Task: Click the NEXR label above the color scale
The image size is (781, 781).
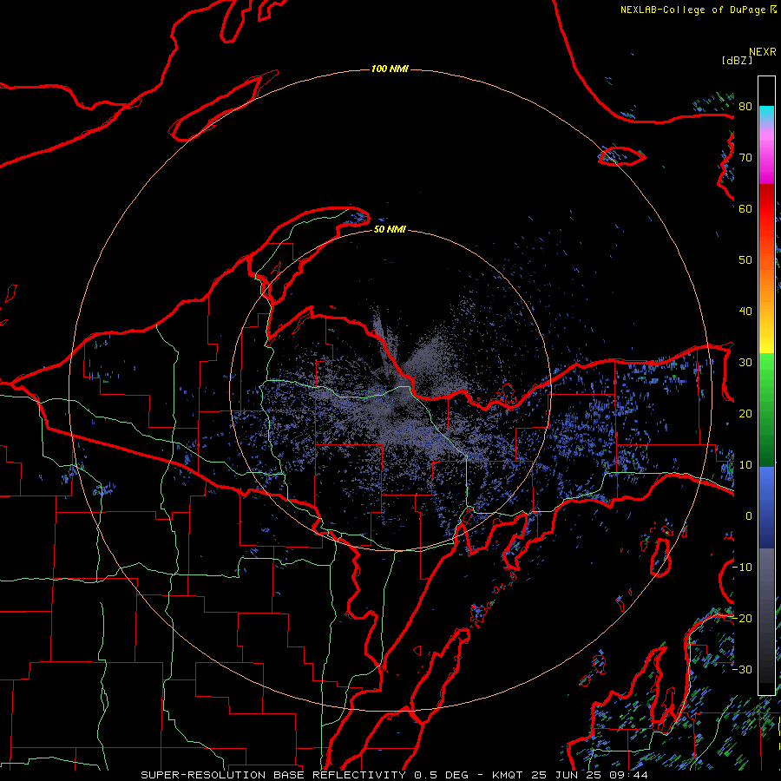Action: coord(762,52)
